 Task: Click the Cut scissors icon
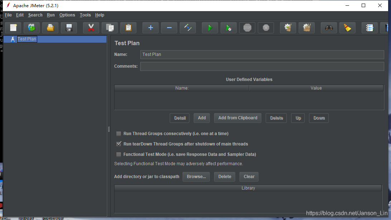coord(91,28)
